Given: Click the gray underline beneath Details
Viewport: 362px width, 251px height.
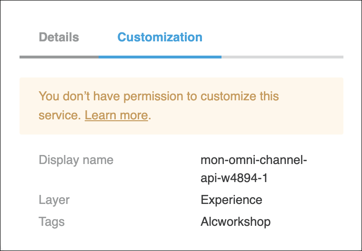Looking at the screenshot, I should click(59, 57).
